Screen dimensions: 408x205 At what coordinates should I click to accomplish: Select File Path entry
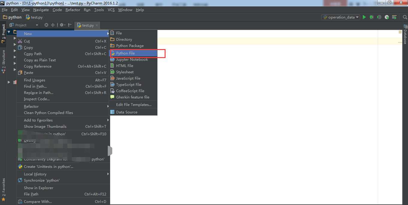tap(63, 194)
